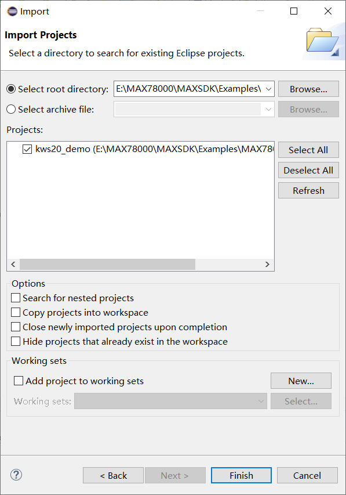Click the Import icon in the title bar
The width and height of the screenshot is (346, 495).
(x=10, y=11)
